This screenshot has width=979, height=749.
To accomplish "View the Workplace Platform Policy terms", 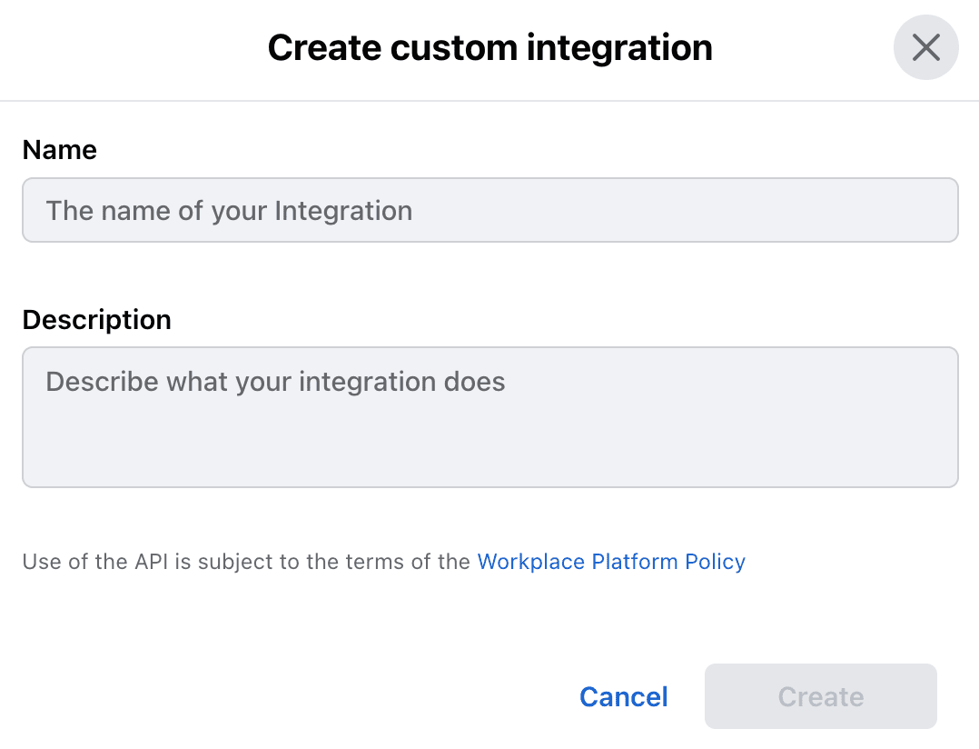I will click(x=610, y=562).
